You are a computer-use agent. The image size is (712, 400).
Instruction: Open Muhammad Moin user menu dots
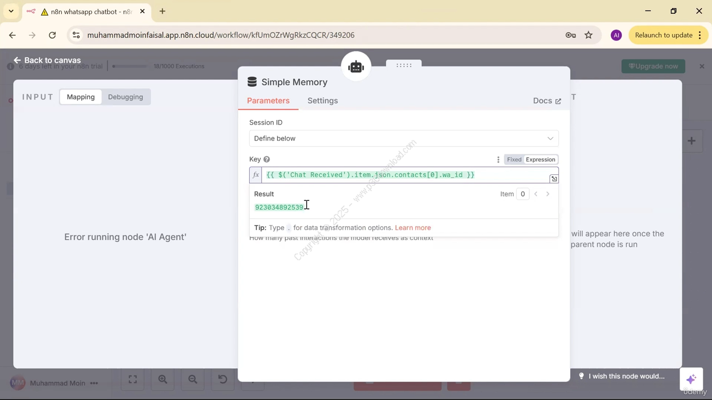(94, 383)
